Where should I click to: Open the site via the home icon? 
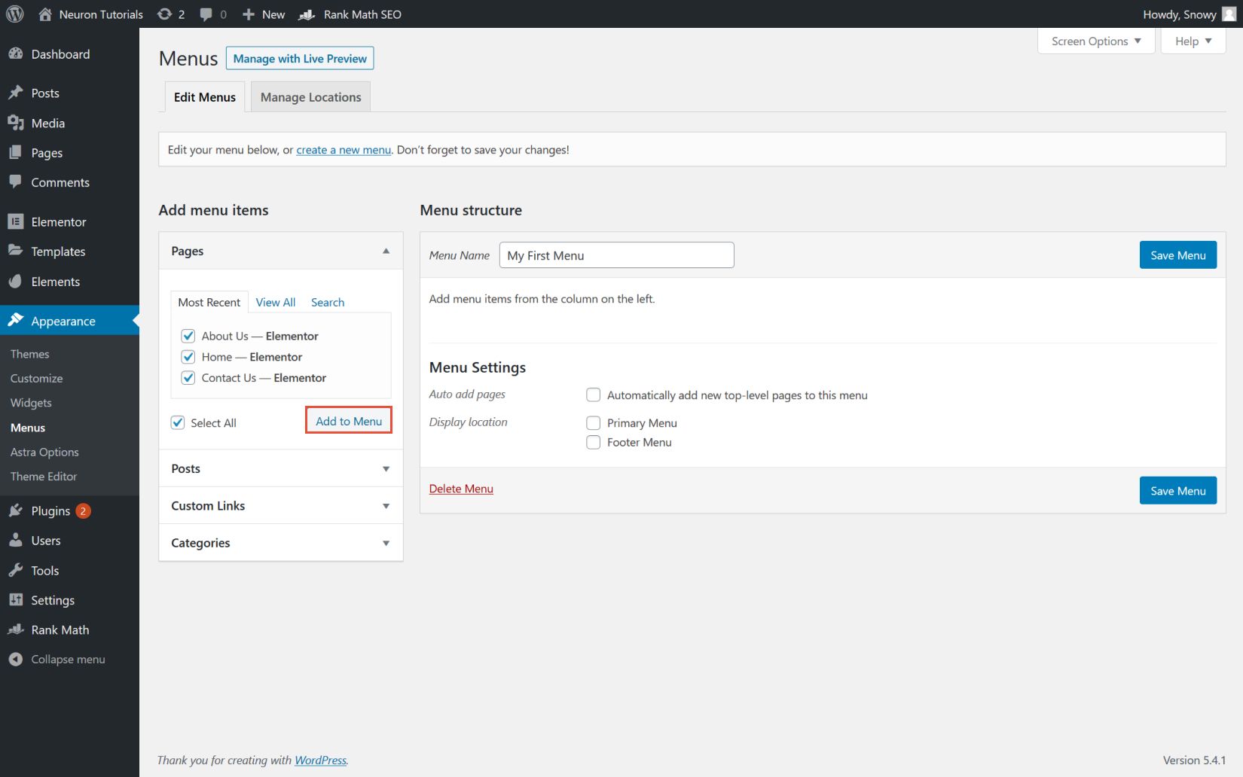(44, 14)
